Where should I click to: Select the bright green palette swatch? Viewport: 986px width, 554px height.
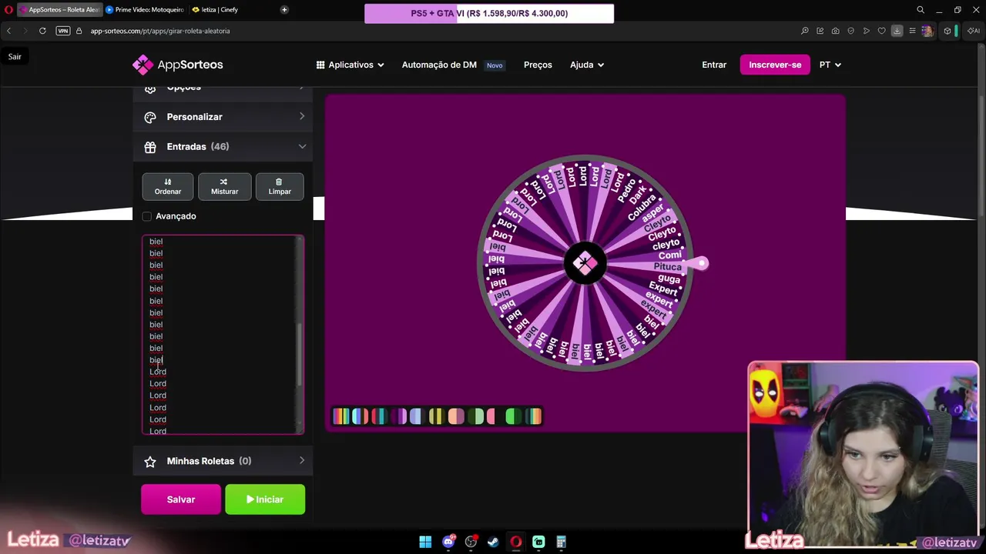tap(515, 416)
